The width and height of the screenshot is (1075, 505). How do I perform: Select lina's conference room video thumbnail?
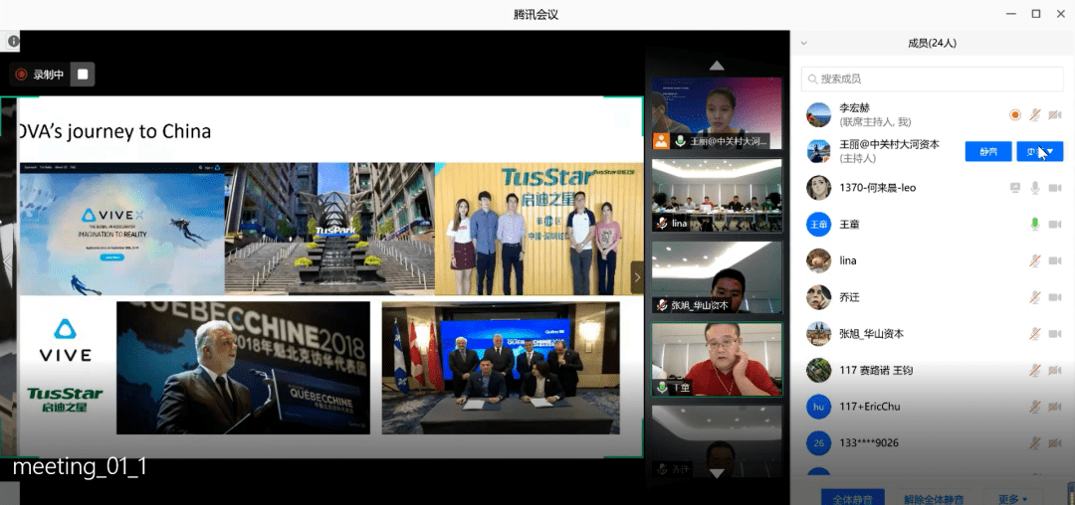[717, 195]
